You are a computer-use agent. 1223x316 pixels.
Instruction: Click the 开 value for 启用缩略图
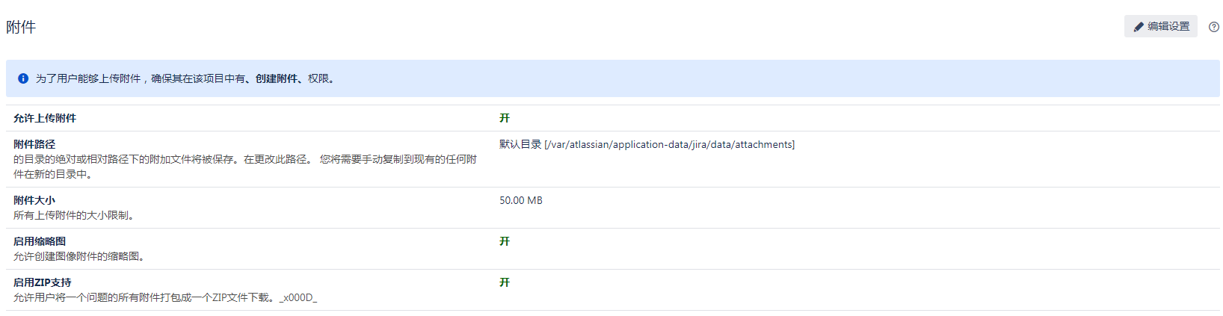tap(505, 241)
